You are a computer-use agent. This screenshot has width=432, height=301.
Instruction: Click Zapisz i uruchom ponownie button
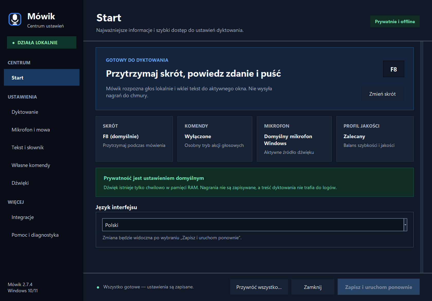tap(379, 287)
